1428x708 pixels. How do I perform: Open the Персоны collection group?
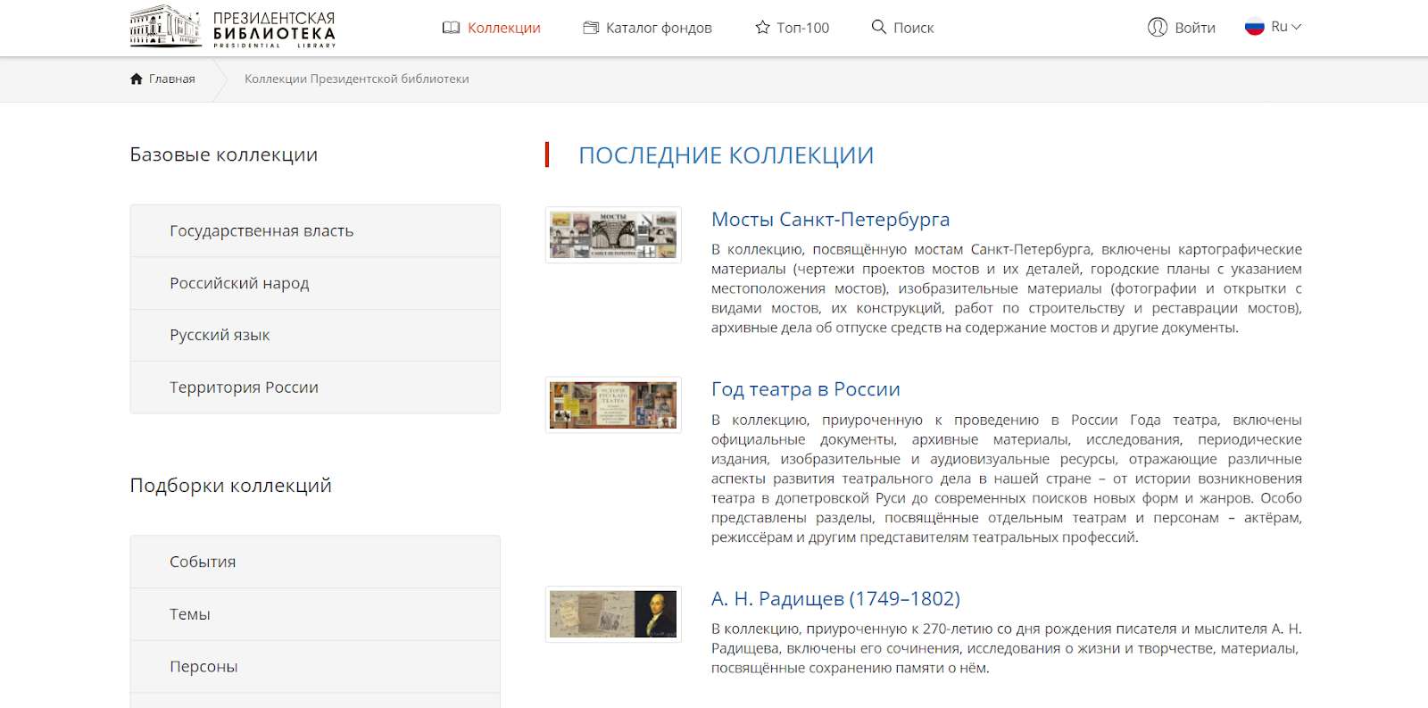[x=315, y=667]
